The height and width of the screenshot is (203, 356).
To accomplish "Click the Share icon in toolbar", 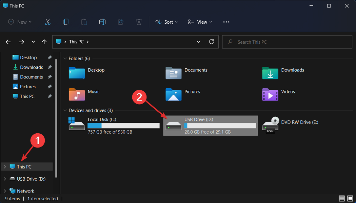I will 121,22.
